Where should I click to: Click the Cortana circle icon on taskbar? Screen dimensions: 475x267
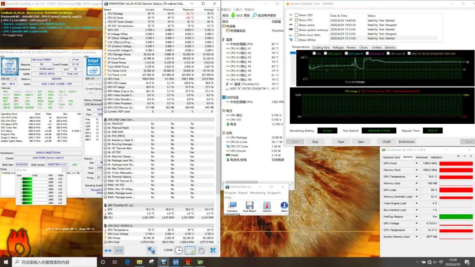point(102,262)
